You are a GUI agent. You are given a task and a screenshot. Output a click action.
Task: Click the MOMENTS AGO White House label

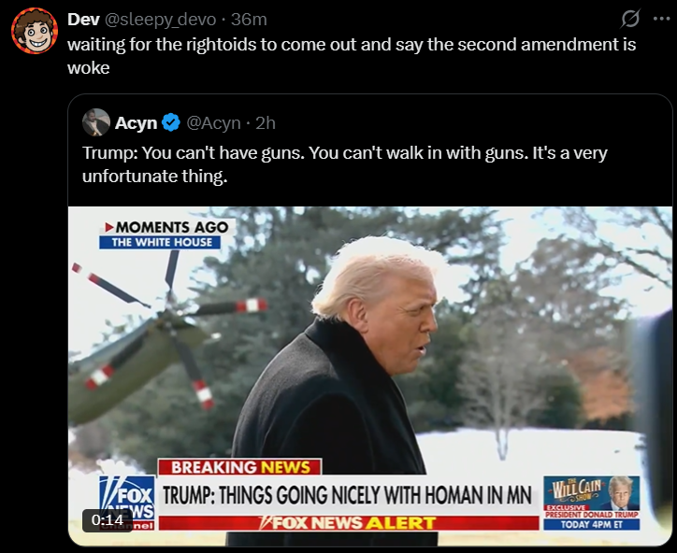pos(166,234)
